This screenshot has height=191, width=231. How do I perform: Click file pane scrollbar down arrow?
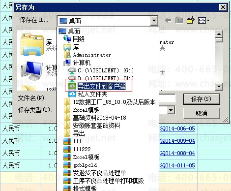[x=219, y=86]
